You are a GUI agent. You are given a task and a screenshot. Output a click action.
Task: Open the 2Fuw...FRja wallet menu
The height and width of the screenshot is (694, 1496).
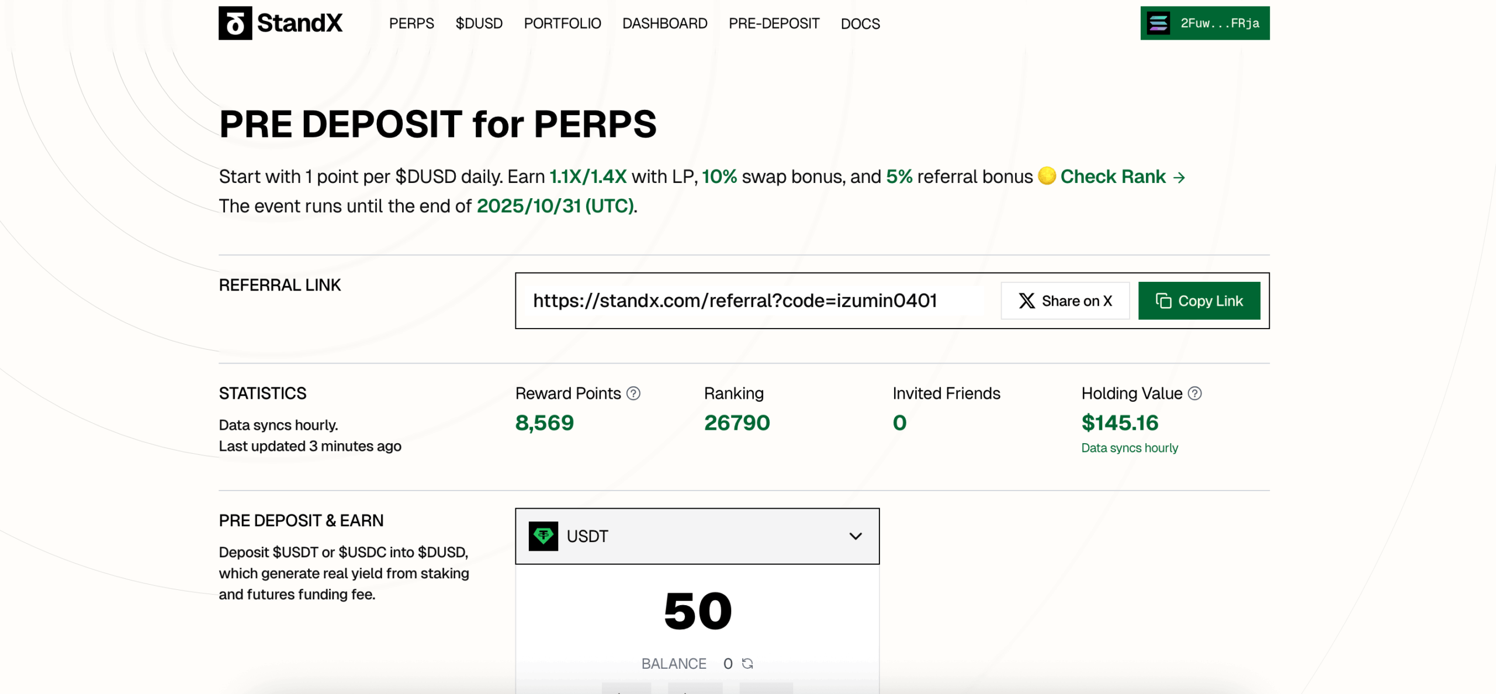coord(1219,23)
